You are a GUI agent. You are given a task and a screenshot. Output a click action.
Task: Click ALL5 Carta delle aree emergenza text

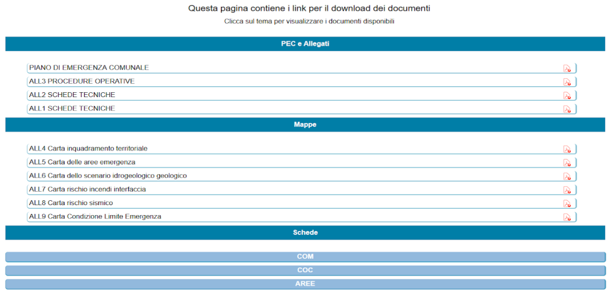pos(82,162)
